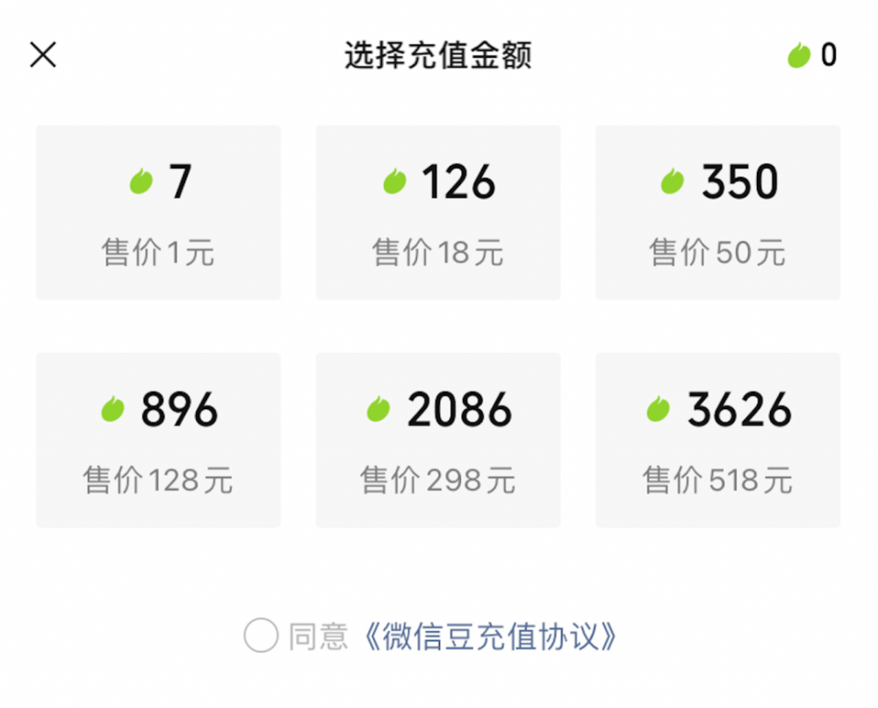Viewport: 878px width, 708px height.
Task: Tap the bean balance icon at top right
Action: [798, 55]
